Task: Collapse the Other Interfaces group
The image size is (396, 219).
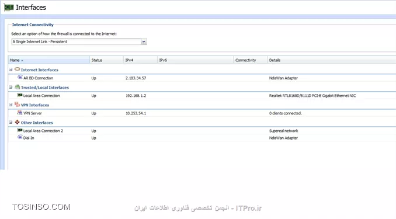Action: [x=11, y=122]
